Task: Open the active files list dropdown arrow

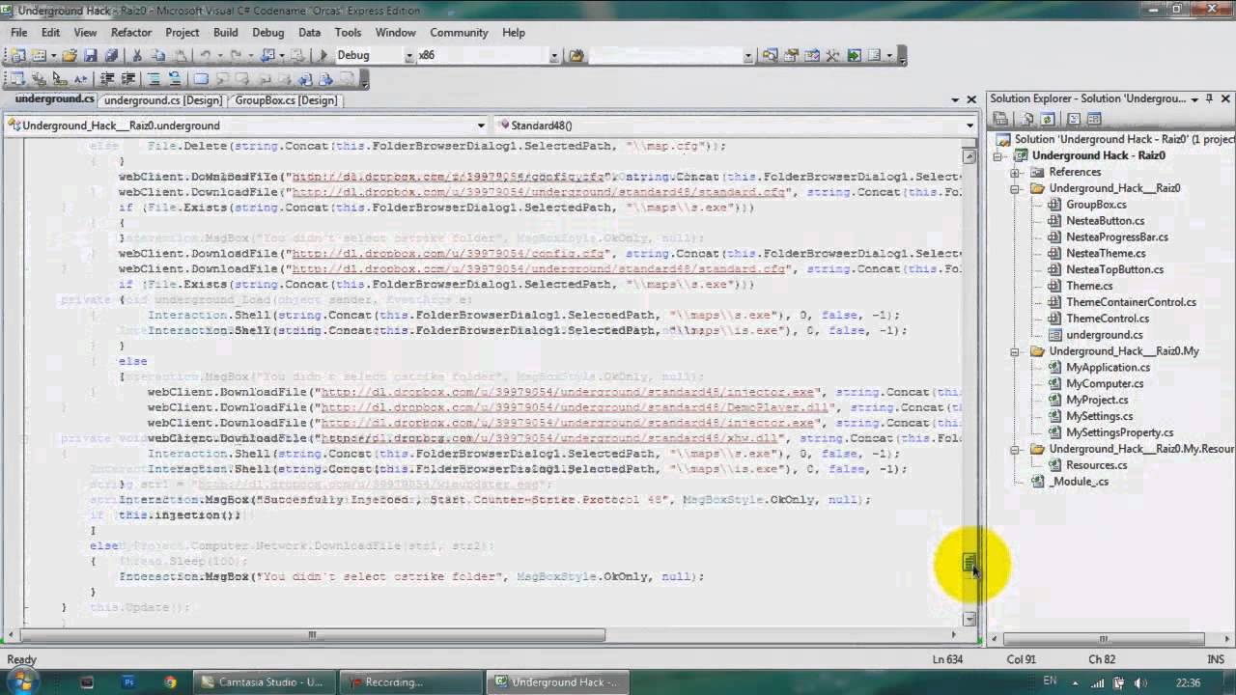Action: [954, 99]
